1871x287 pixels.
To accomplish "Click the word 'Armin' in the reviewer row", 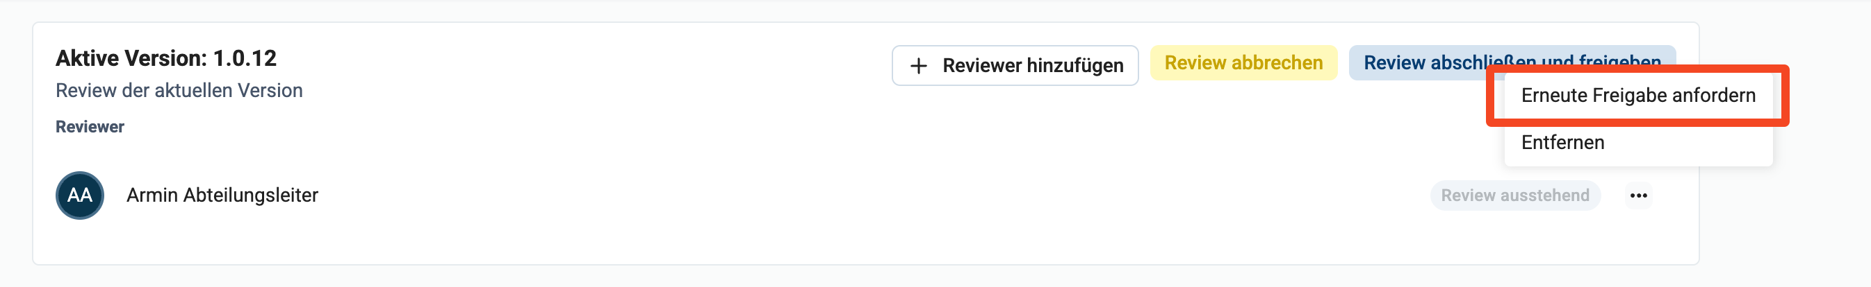I will (x=152, y=195).
